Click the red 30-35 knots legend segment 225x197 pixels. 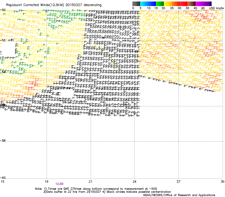184,4
